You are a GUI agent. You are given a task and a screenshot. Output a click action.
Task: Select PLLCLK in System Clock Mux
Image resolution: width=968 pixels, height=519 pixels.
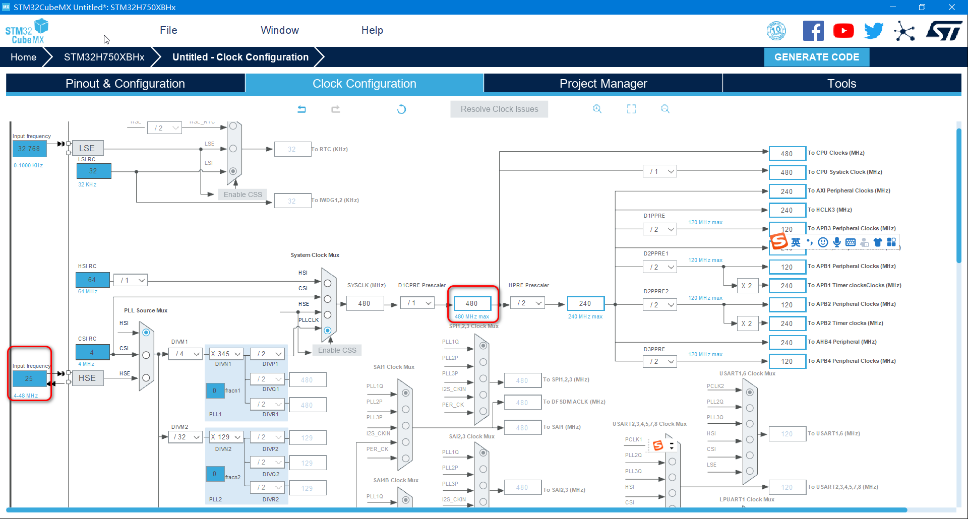[328, 331]
